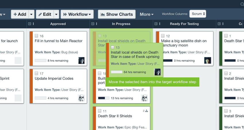Click assignee avatar on Fill in tunnel card
This screenshot has height=130, width=244.
click(x=81, y=60)
